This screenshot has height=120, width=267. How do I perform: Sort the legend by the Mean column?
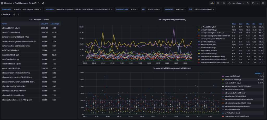234,24
